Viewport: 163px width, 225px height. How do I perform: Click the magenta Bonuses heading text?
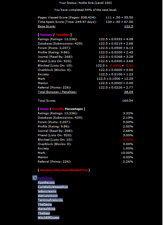tap(46, 35)
